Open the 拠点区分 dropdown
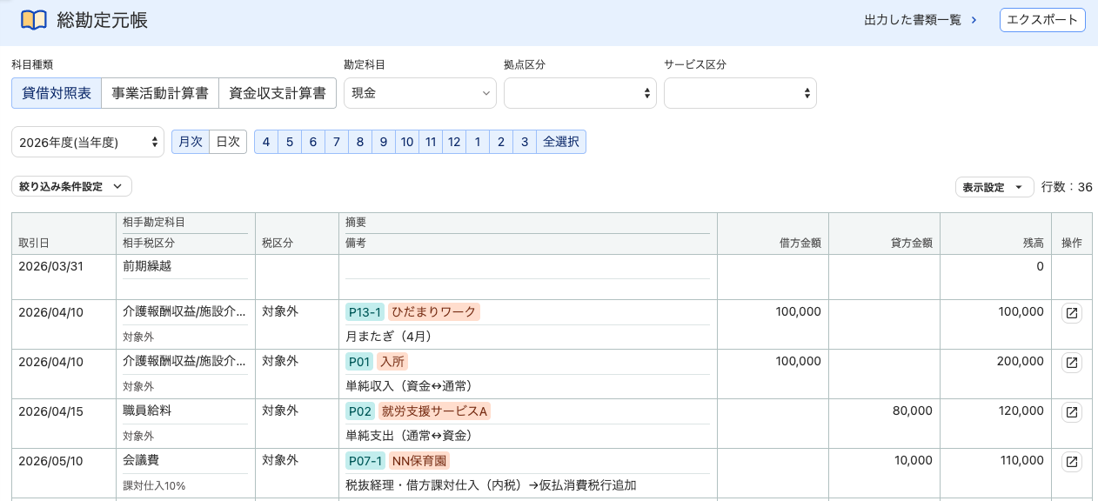 click(580, 93)
